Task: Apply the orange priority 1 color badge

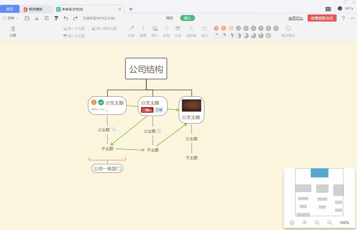Action: point(216,28)
